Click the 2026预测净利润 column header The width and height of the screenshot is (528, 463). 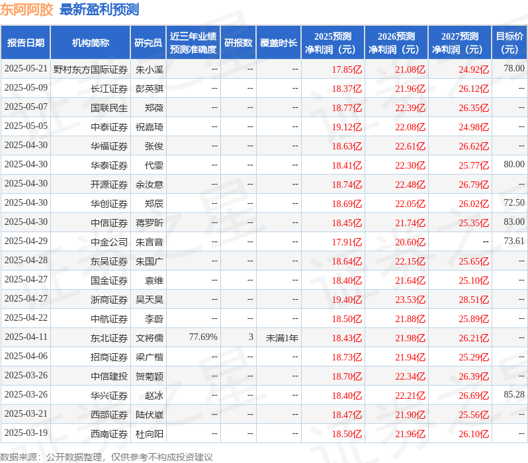pos(396,43)
